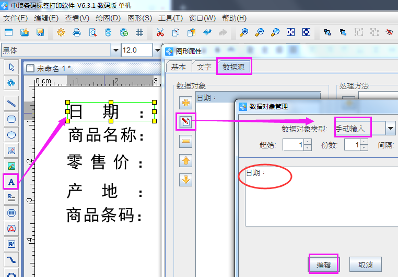Click the 编辑 button in dialog
This screenshot has width=398, height=277.
(324, 265)
